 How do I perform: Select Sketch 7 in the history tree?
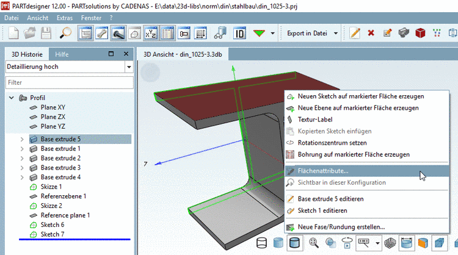click(x=52, y=234)
